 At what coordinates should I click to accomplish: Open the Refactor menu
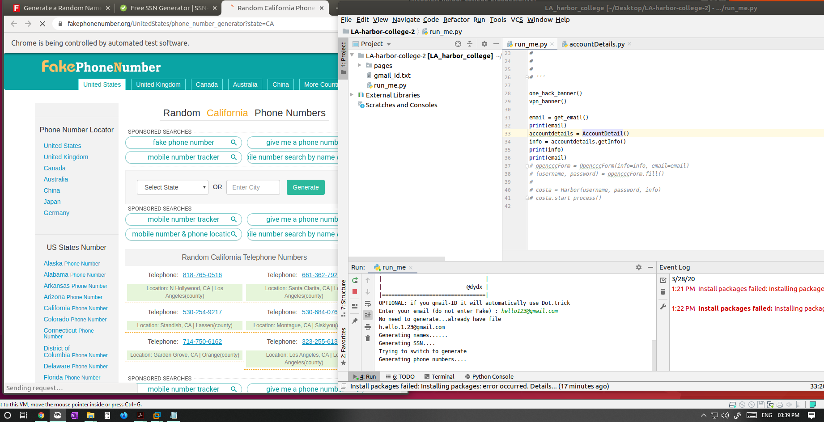pos(456,20)
